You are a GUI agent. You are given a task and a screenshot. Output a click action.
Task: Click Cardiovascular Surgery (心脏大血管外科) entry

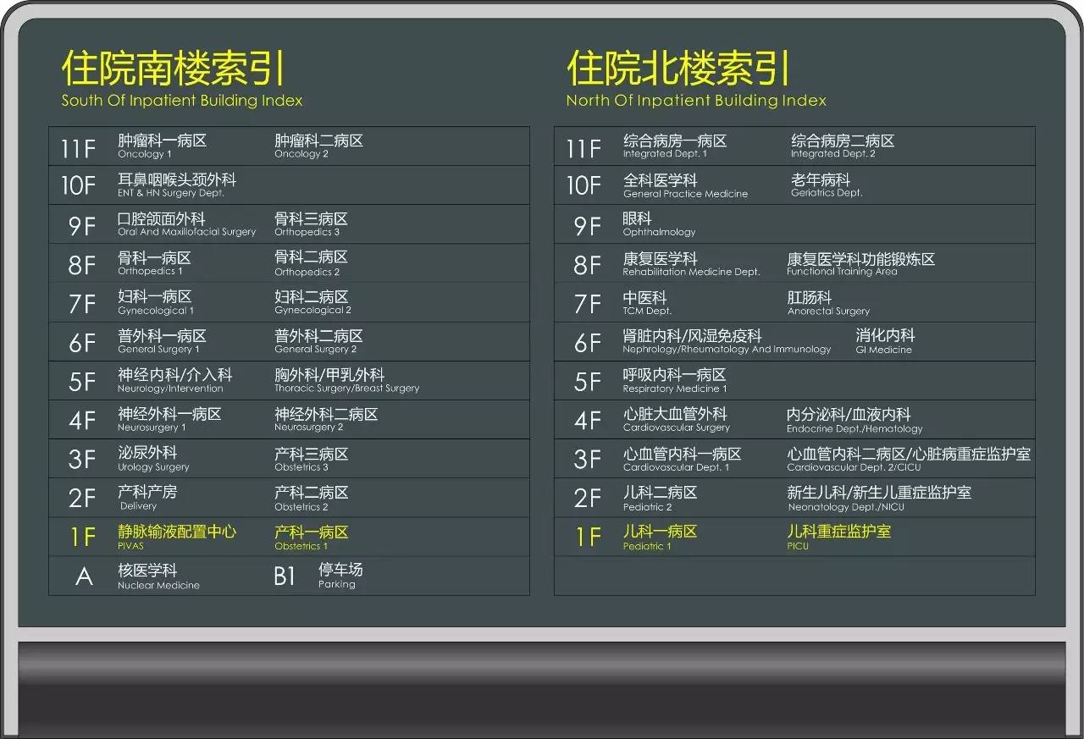pyautogui.click(x=676, y=420)
